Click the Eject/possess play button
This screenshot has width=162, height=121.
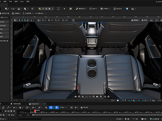(50, 9)
